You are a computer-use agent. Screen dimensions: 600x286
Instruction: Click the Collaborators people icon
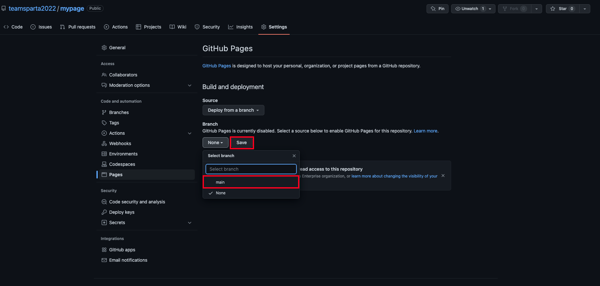click(x=104, y=75)
